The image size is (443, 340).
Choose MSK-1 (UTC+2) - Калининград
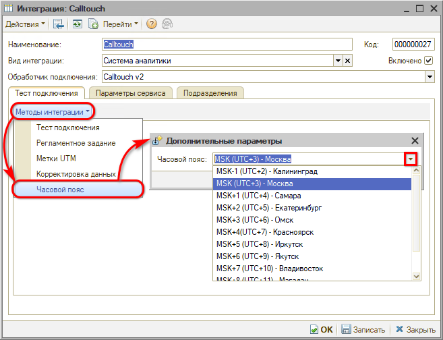coord(312,171)
